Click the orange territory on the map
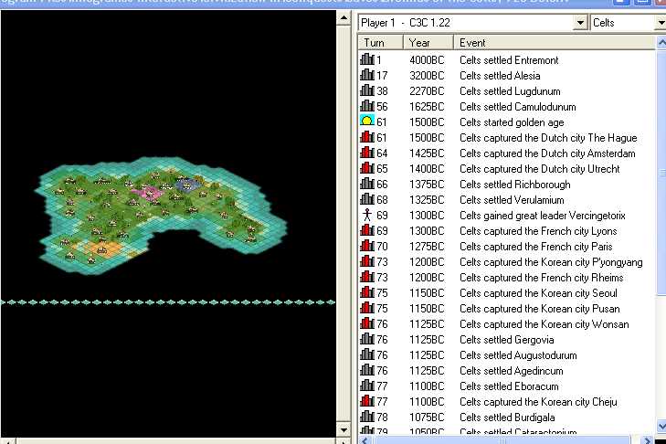 click(102, 248)
